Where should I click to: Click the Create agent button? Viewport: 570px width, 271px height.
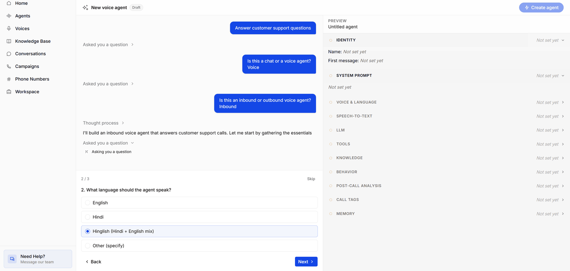pos(541,7)
